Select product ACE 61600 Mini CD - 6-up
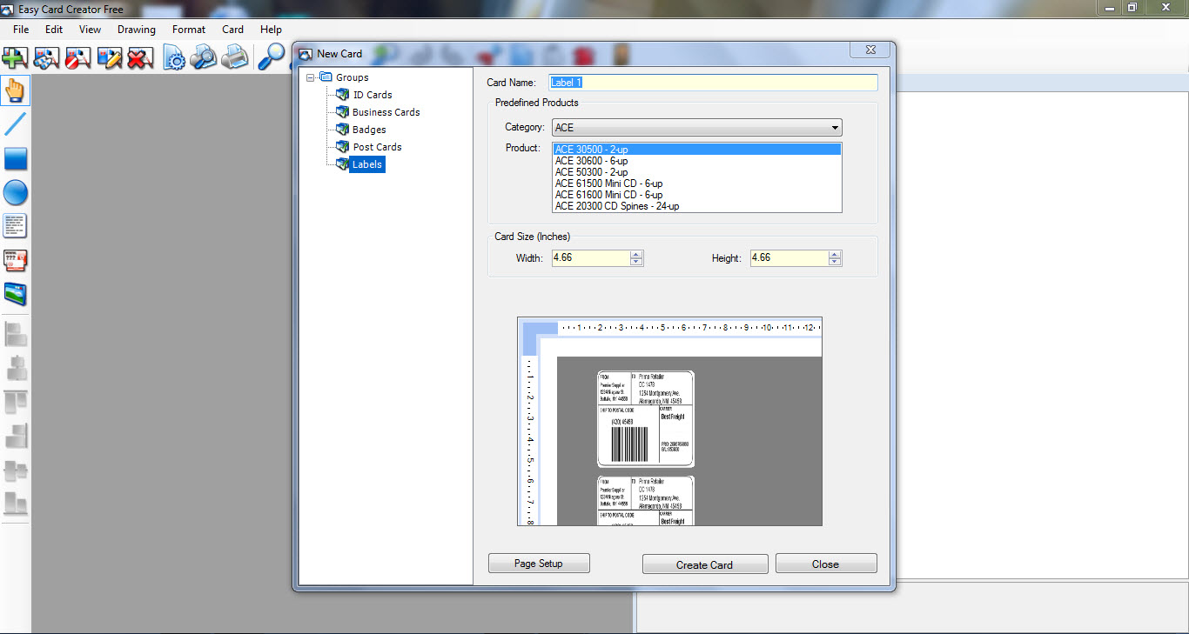 (x=697, y=195)
